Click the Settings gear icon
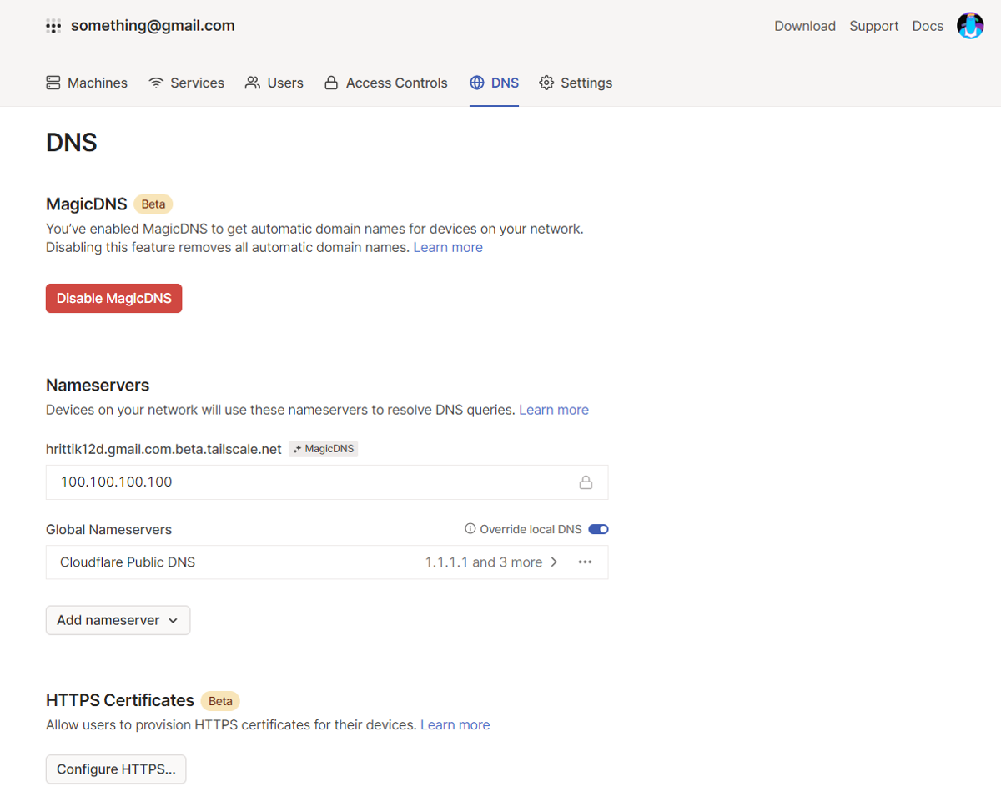 pyautogui.click(x=547, y=83)
